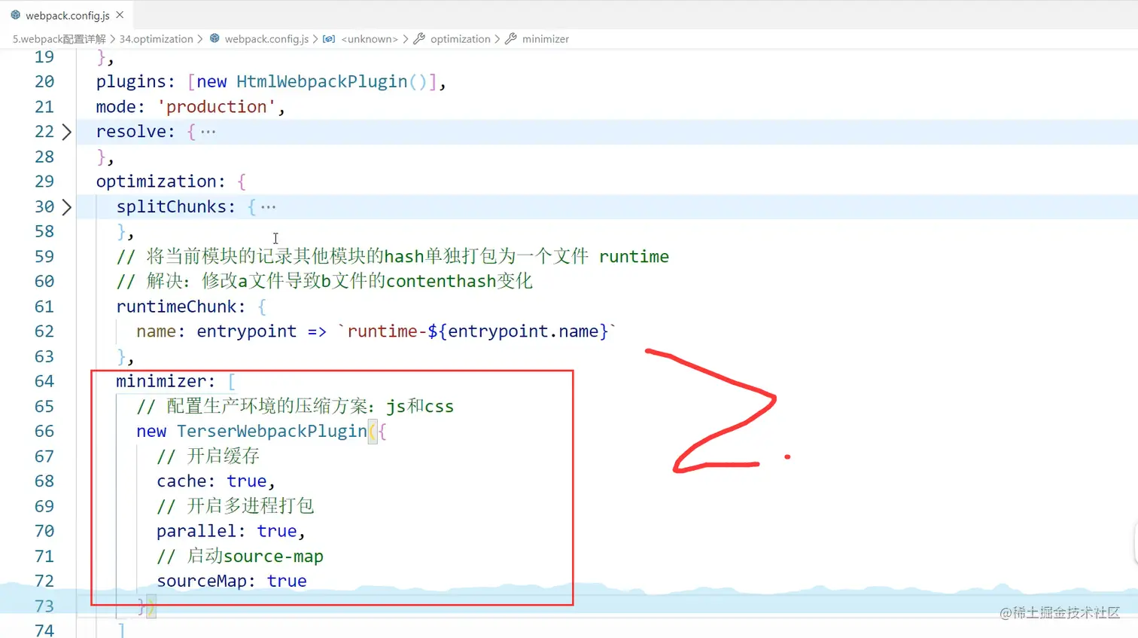Select the optimization breadcrumb item
This screenshot has width=1138, height=638.
coord(461,39)
